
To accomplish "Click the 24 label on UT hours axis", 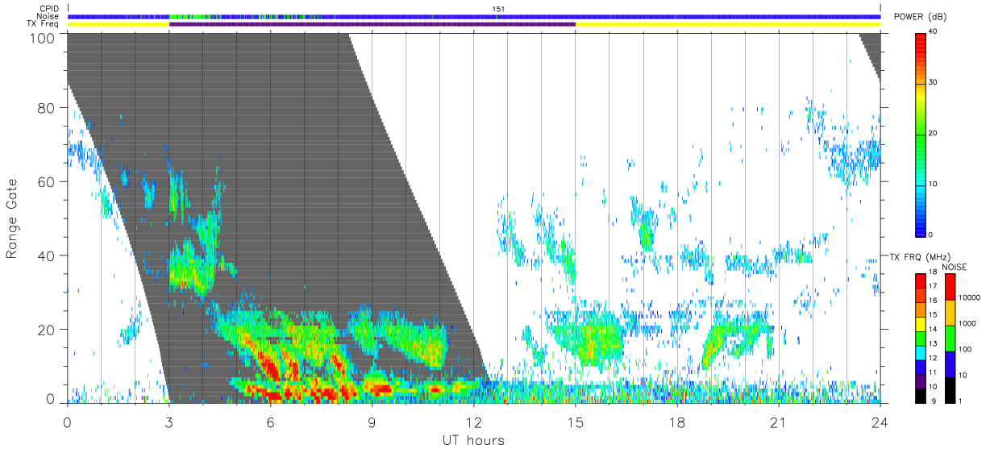I will pos(880,422).
